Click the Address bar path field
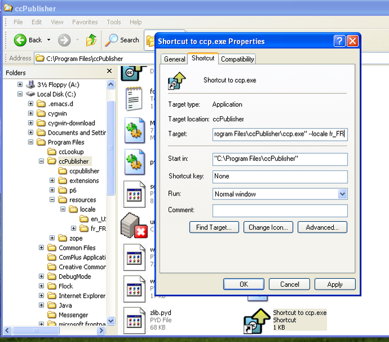 (95, 59)
